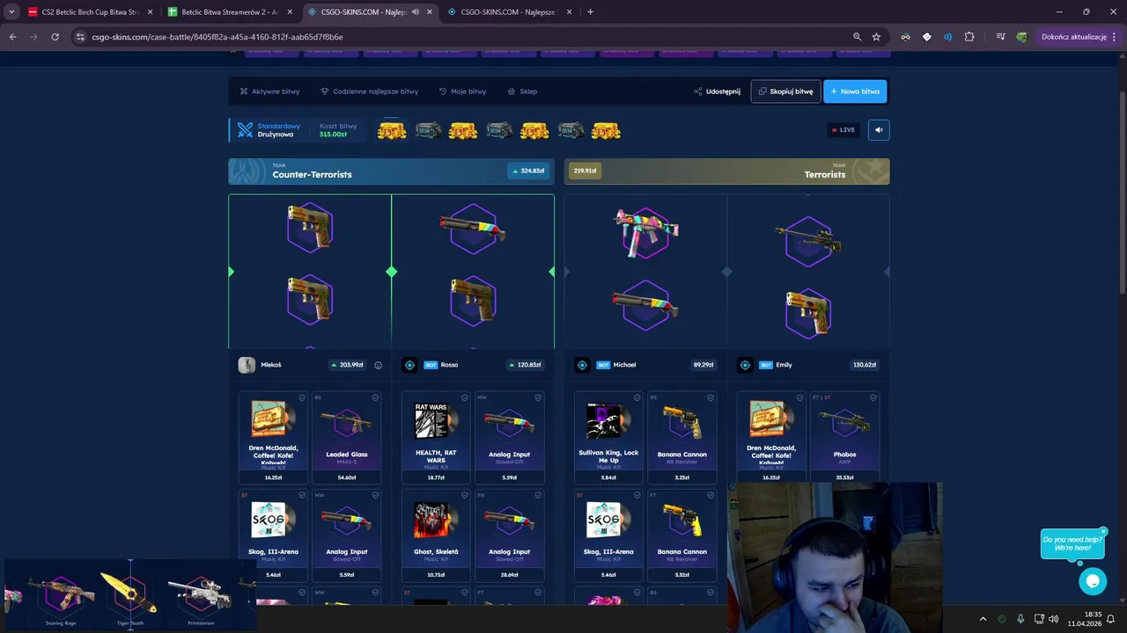Image resolution: width=1127 pixels, height=633 pixels.
Task: Click the address bar URL field
Action: click(467, 37)
